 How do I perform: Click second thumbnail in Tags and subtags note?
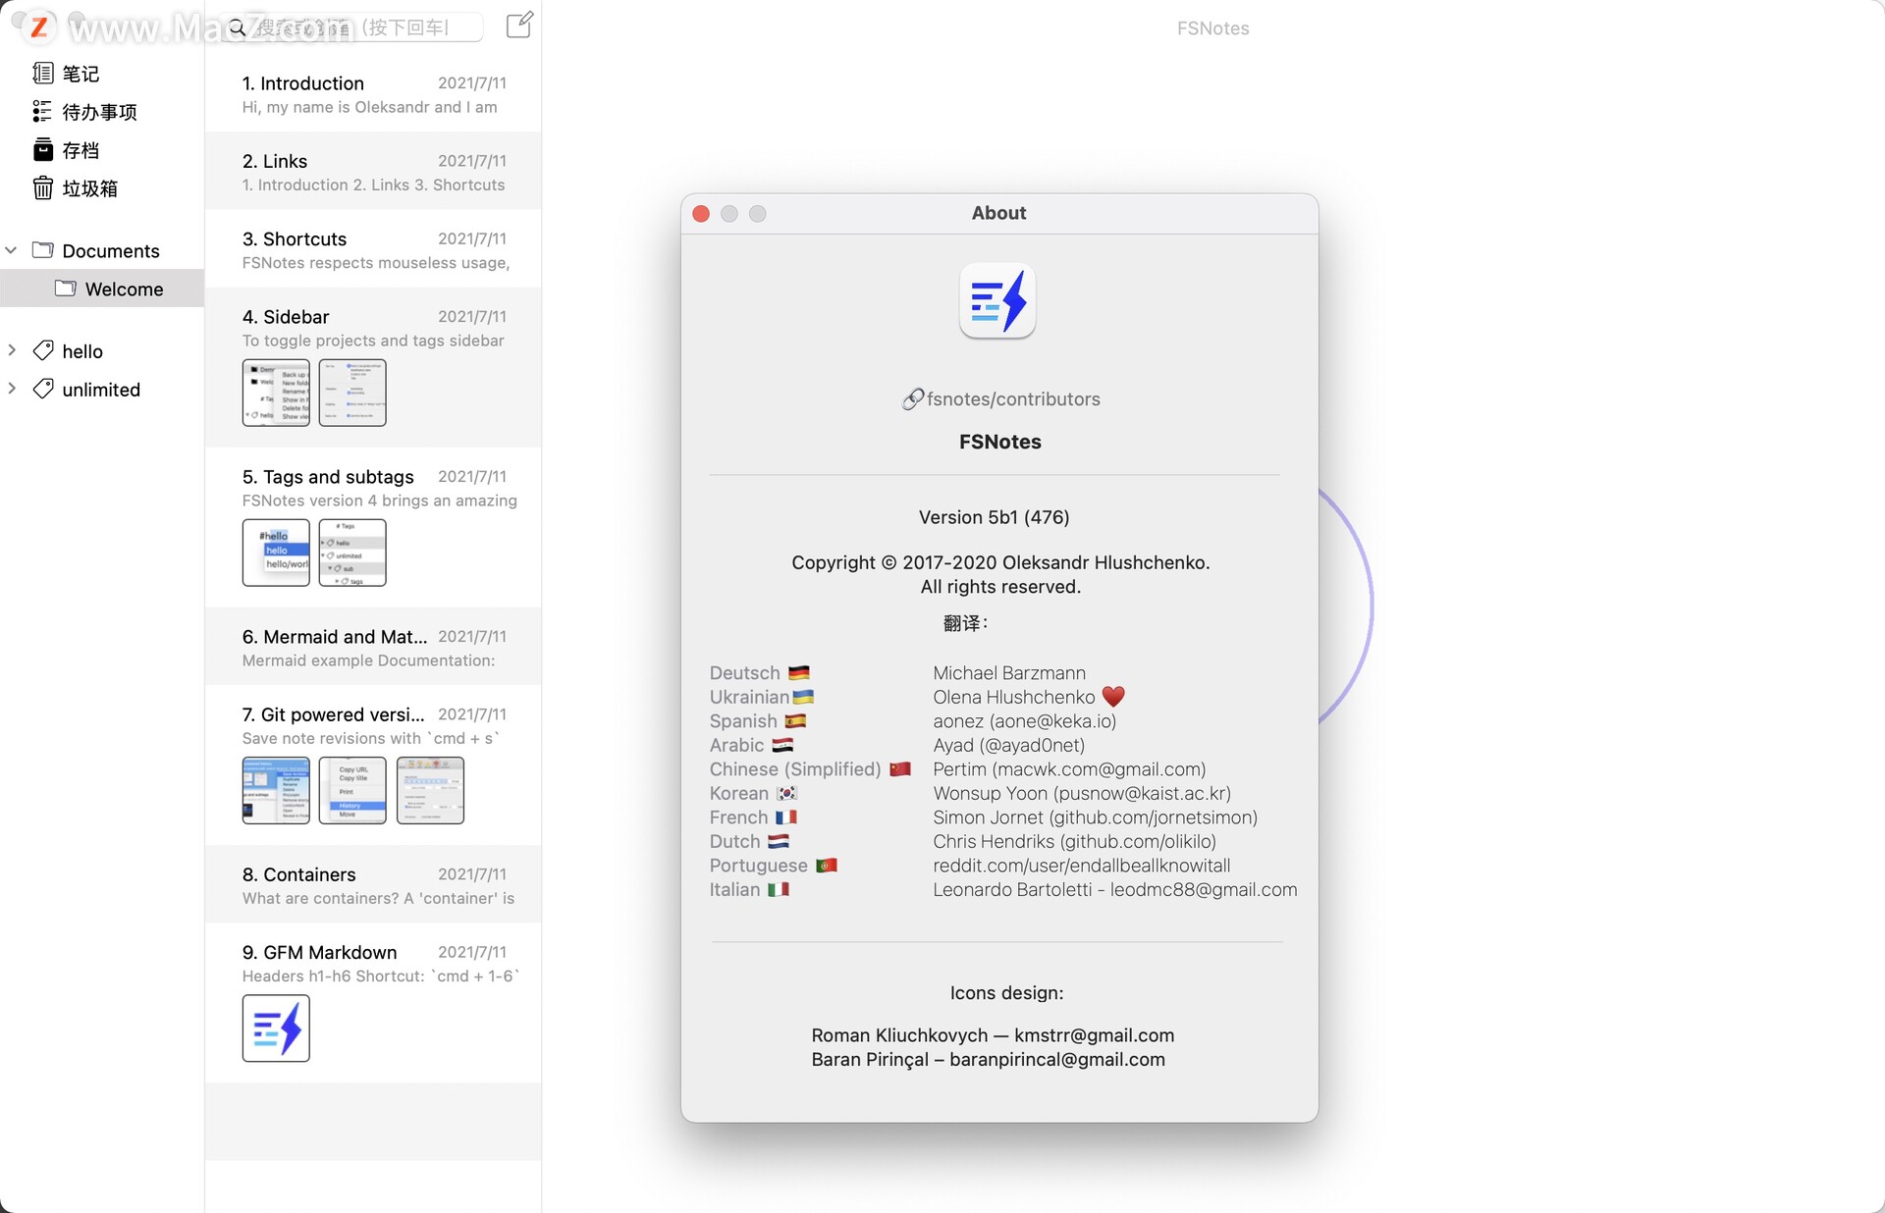tap(352, 553)
